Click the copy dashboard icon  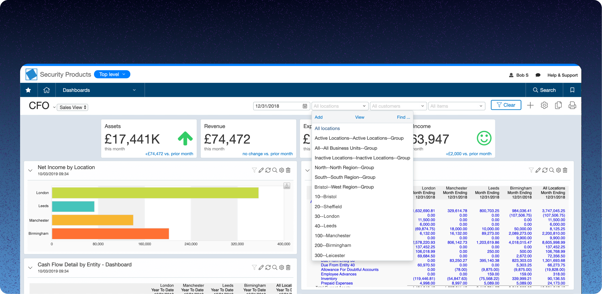pyautogui.click(x=558, y=105)
